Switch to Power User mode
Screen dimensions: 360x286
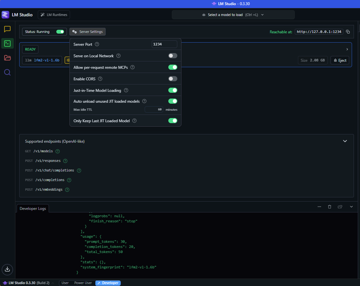click(83, 283)
